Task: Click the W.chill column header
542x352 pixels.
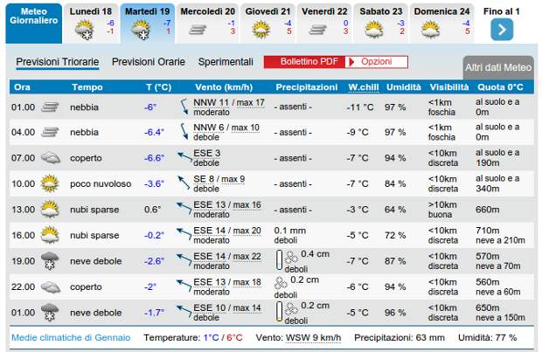Action: click(363, 87)
